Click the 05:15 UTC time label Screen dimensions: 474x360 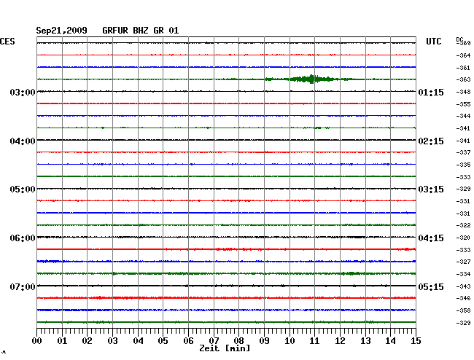(x=431, y=286)
